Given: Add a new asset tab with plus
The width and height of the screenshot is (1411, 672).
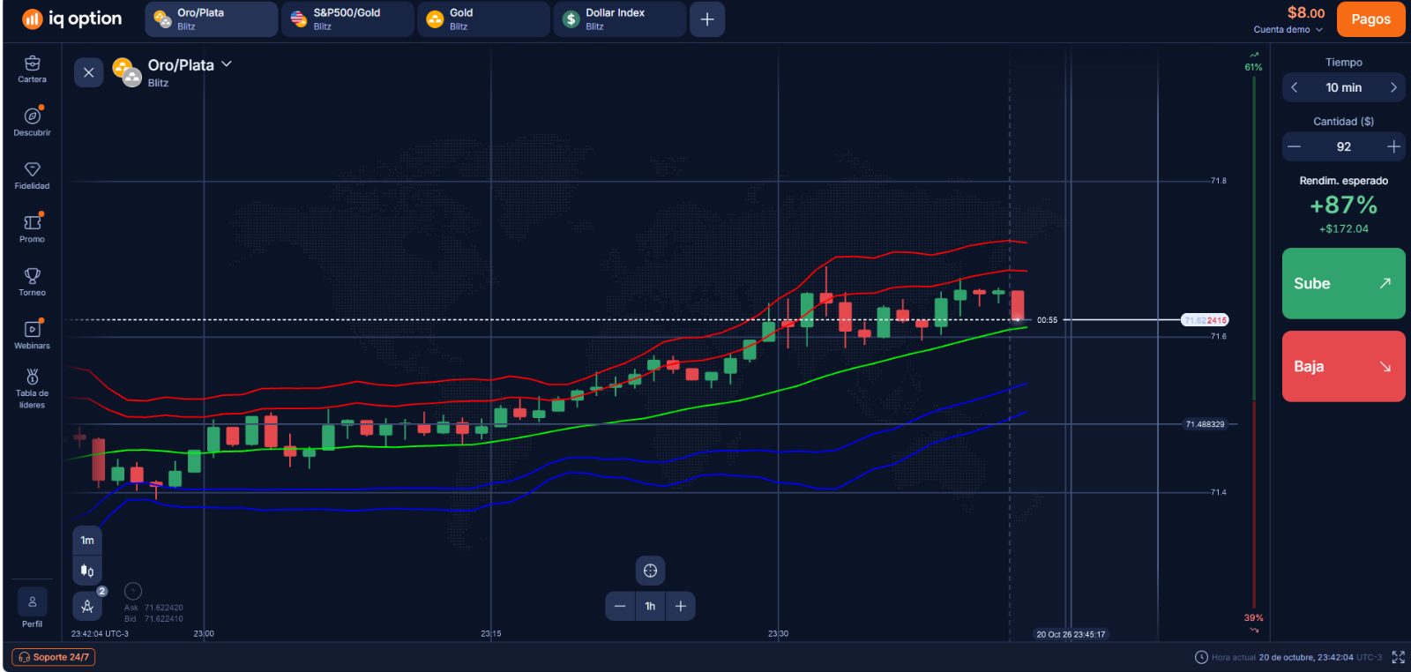Looking at the screenshot, I should [x=707, y=19].
